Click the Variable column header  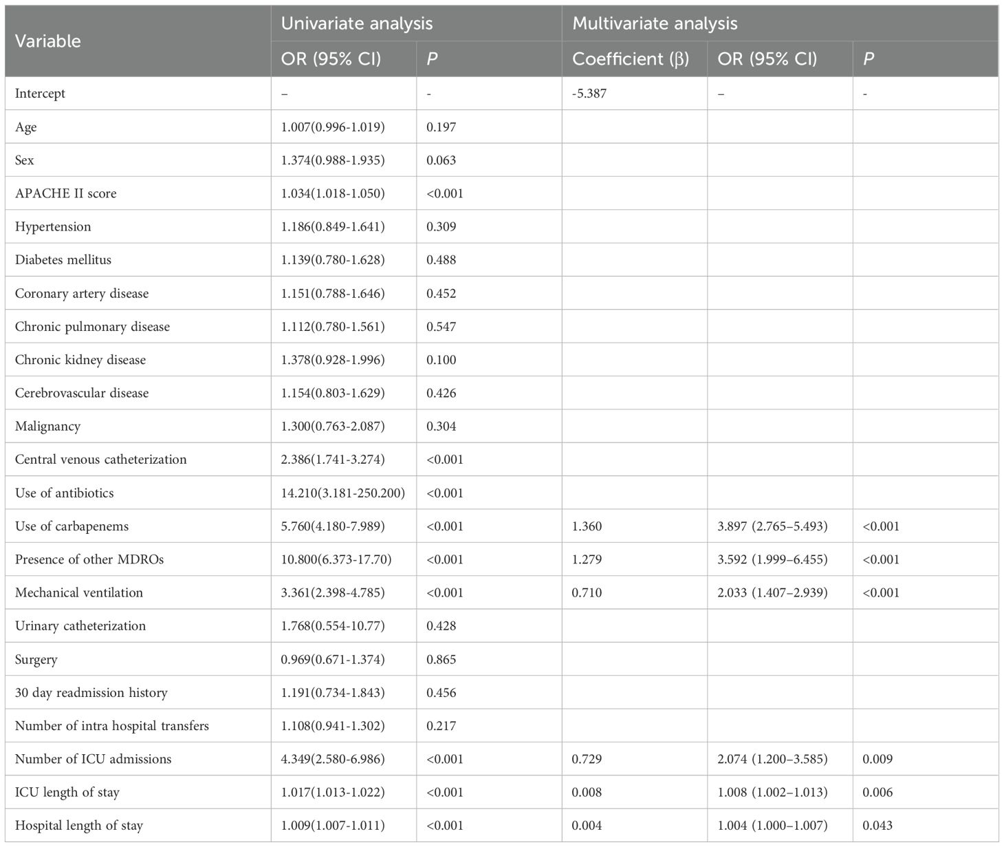(48, 41)
